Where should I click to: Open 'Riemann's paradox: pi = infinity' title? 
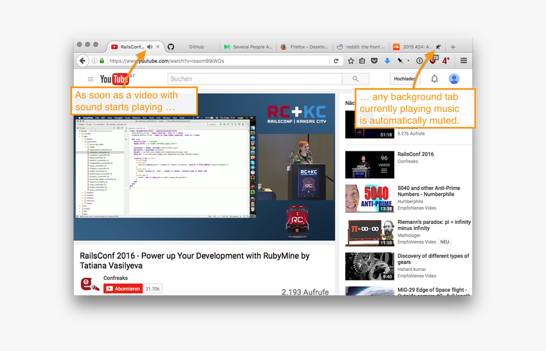point(434,225)
